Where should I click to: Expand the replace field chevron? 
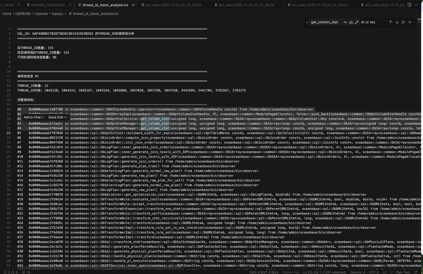click(307, 22)
